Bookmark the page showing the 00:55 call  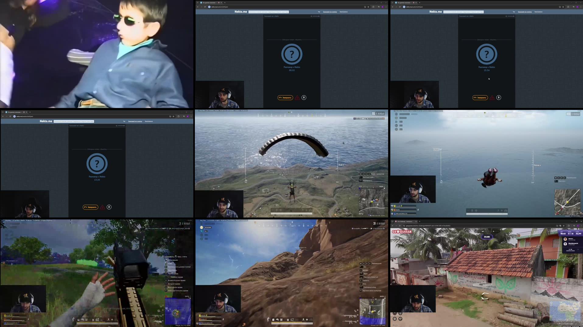pos(368,7)
